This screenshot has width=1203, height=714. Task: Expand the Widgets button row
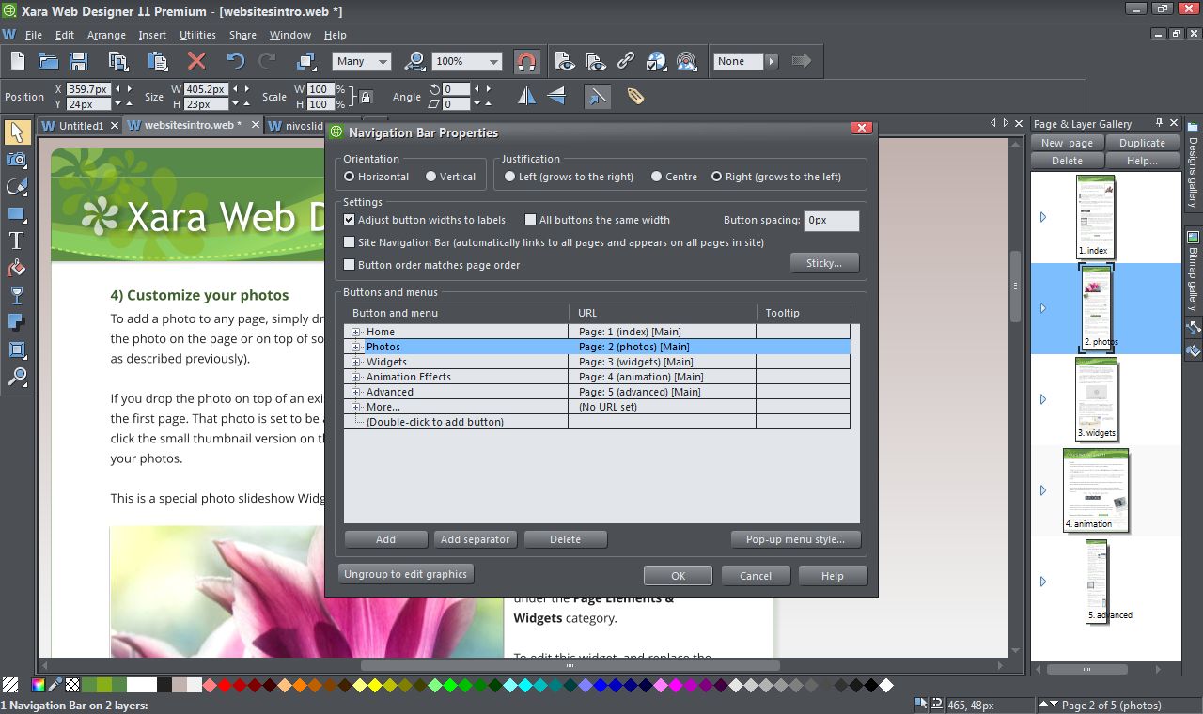coord(356,362)
